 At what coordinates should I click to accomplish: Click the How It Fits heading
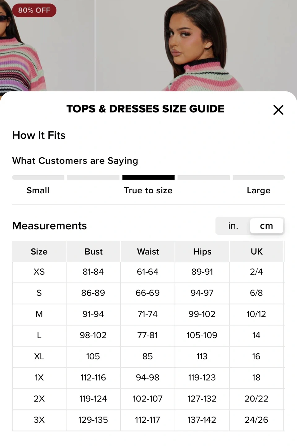click(x=39, y=135)
